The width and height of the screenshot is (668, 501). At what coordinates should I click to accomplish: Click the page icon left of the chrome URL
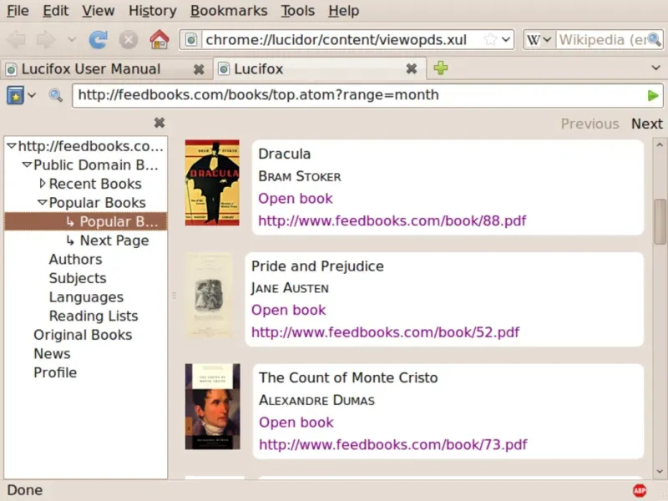pos(191,39)
